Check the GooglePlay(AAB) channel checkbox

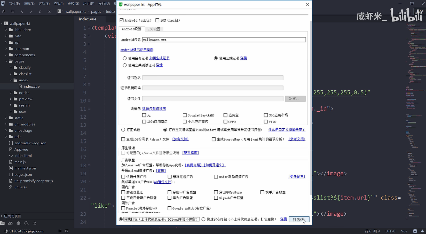185,115
